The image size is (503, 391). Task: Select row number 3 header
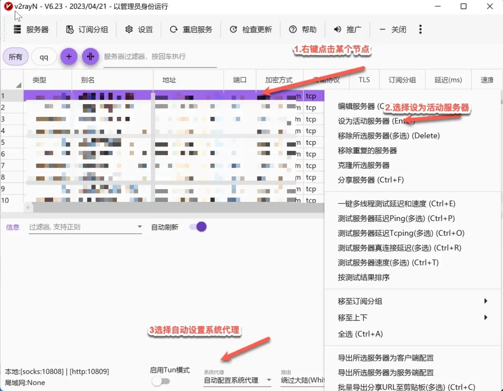pyautogui.click(x=12, y=119)
